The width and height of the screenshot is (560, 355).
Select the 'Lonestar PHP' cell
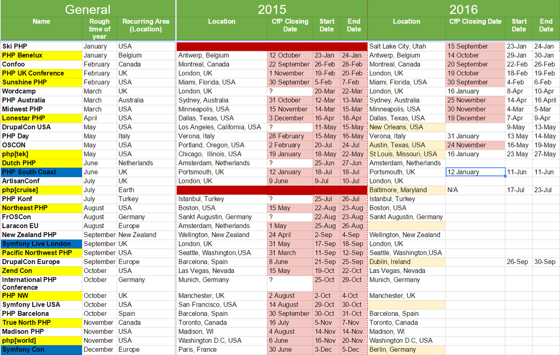click(x=42, y=118)
